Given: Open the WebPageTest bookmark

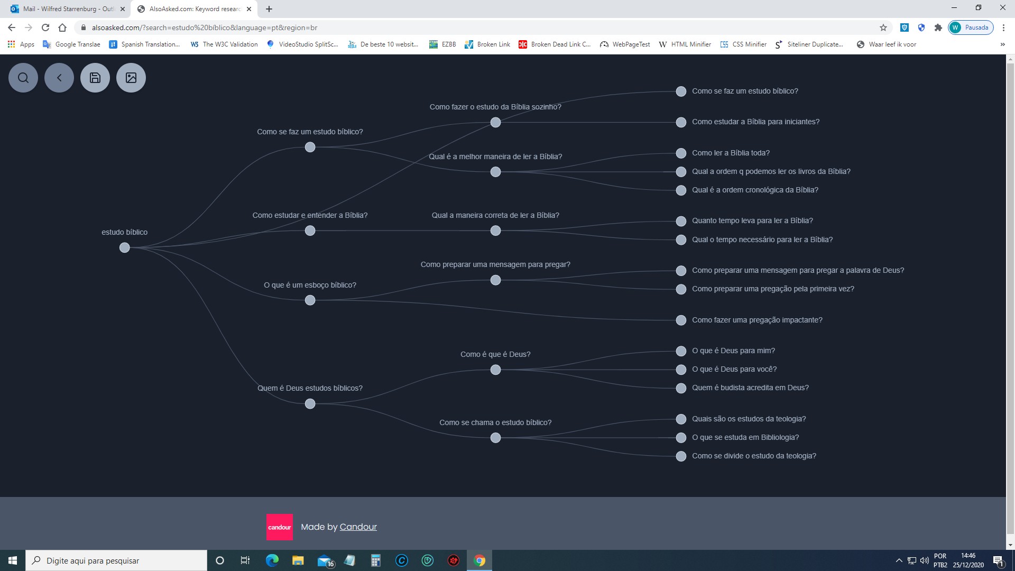Looking at the screenshot, I should click(x=625, y=44).
